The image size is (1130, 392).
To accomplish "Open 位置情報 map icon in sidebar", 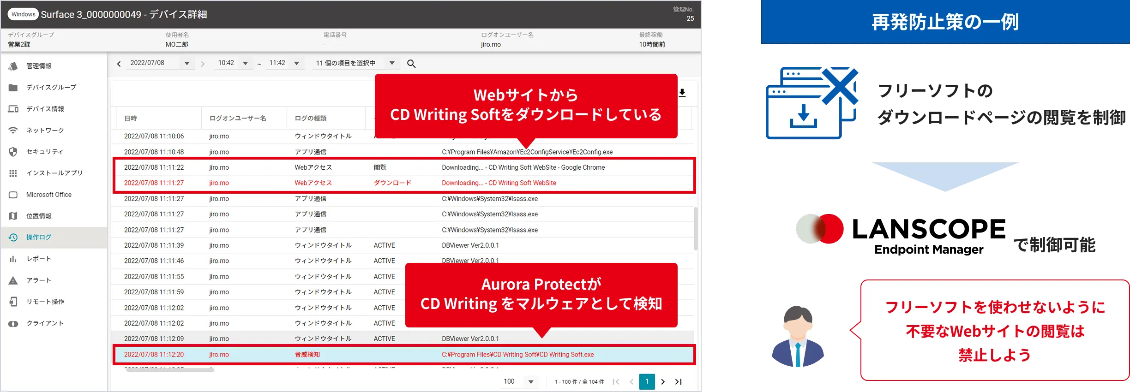I will coord(13,216).
